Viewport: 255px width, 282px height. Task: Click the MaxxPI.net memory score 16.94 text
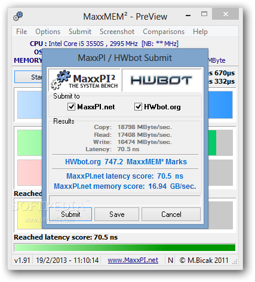point(125,186)
